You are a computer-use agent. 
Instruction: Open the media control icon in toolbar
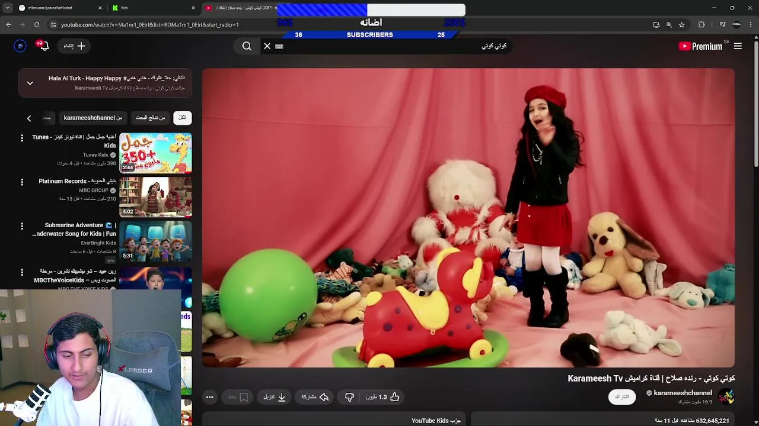point(722,24)
